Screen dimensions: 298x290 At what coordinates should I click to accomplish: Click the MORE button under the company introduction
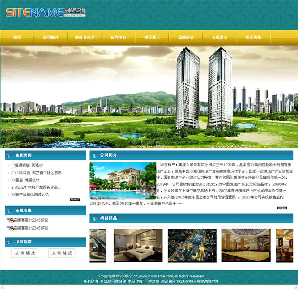[x=282, y=208]
